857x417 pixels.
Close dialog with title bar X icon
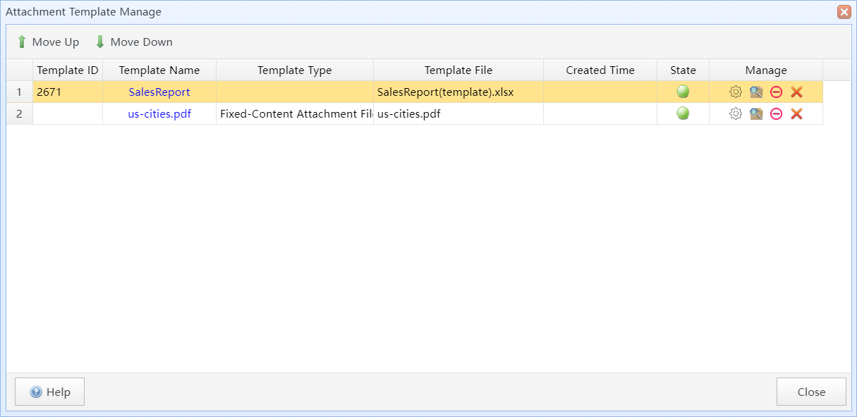(844, 12)
